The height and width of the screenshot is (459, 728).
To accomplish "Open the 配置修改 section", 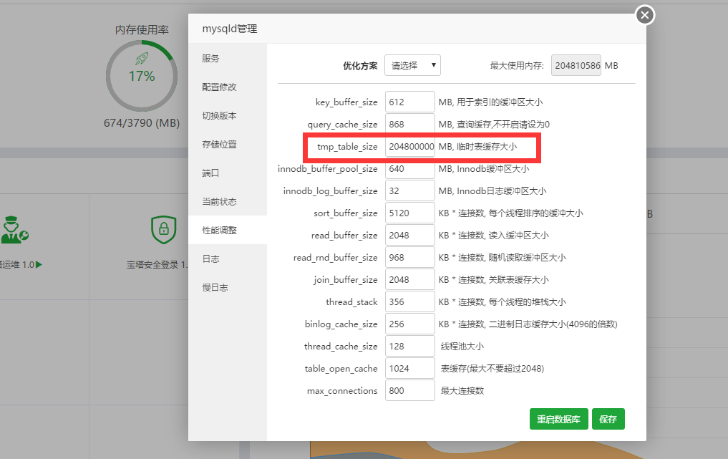I will tap(216, 87).
